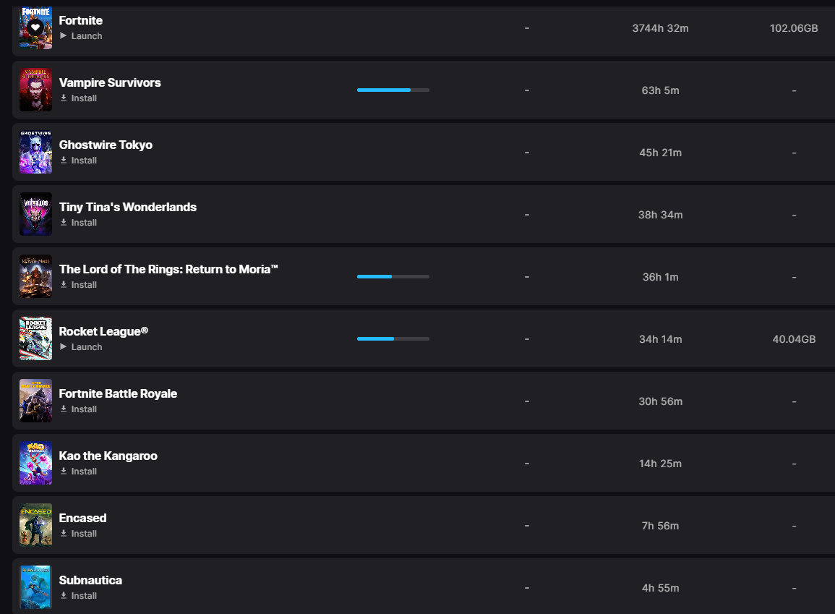Click the Fortnite favorite heart icon

tap(35, 27)
